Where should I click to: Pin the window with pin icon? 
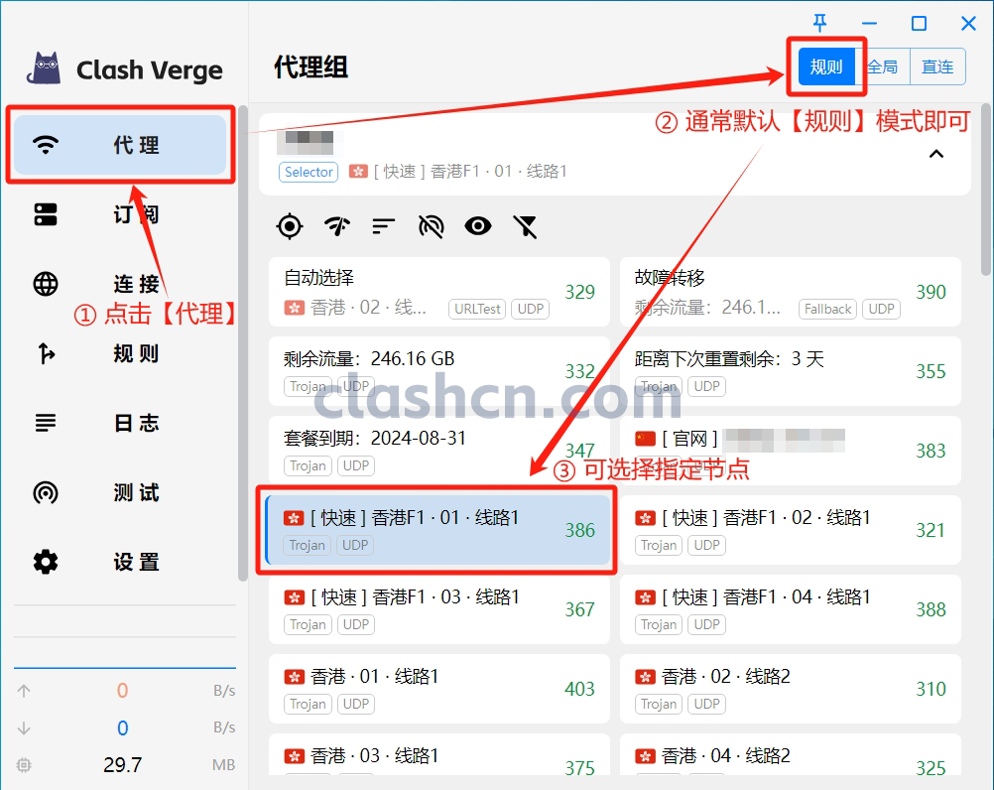pyautogui.click(x=819, y=24)
